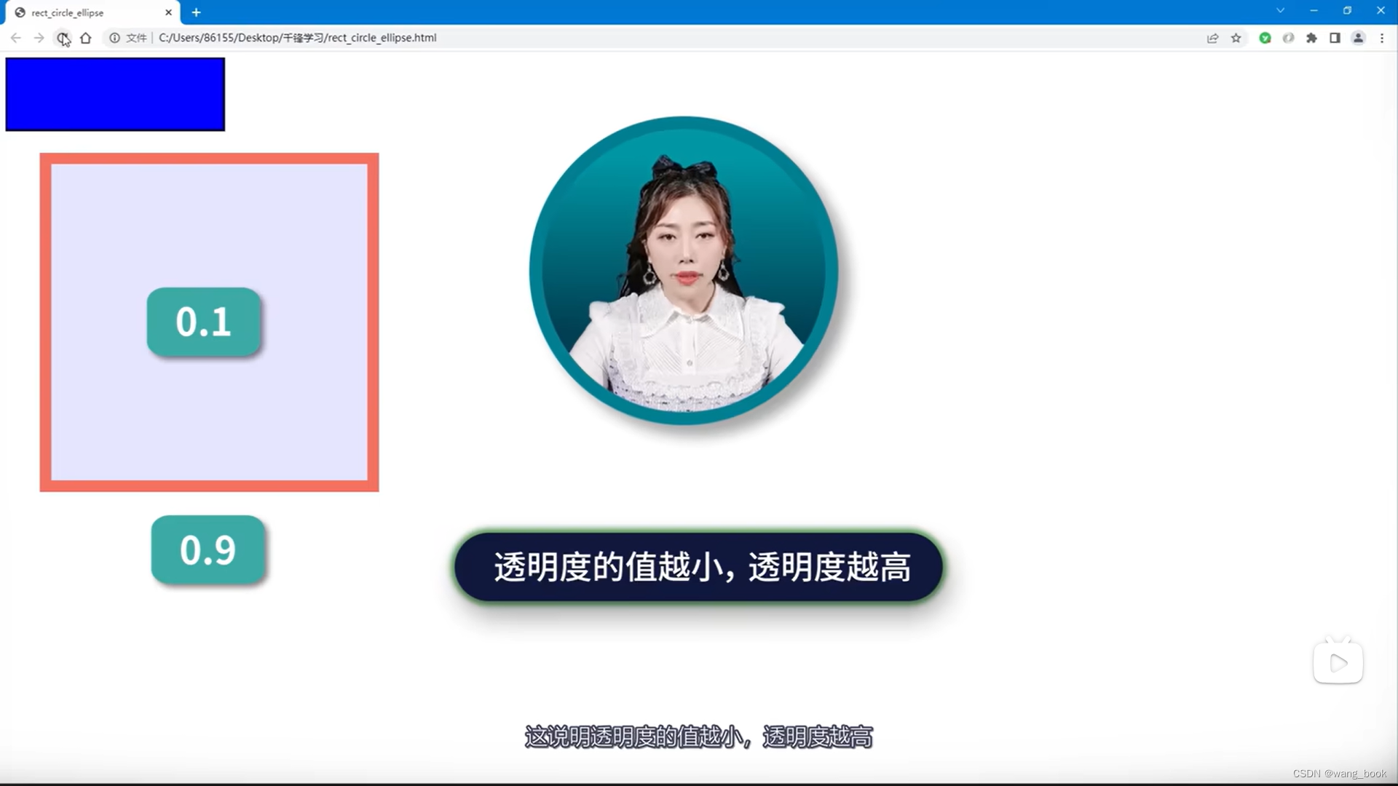Click the grey circular extension icon

(x=1289, y=38)
